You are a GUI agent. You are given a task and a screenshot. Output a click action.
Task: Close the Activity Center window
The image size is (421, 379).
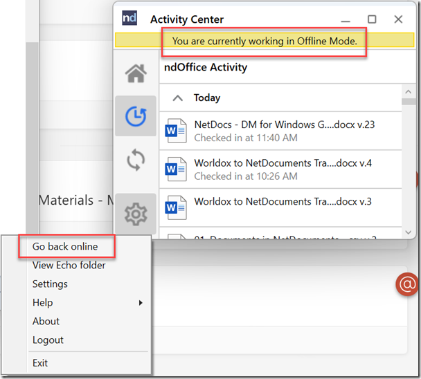pos(398,19)
